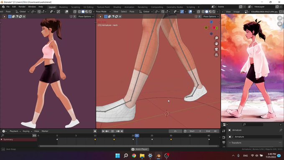Open Google Chrome from the taskbar
Viewport: 284px width, 160px height.
click(x=134, y=156)
